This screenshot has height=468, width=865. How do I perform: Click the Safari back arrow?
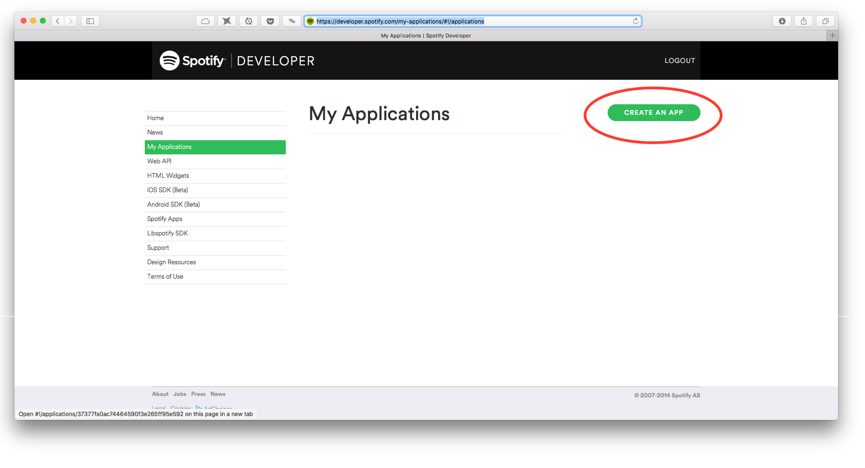(x=58, y=21)
